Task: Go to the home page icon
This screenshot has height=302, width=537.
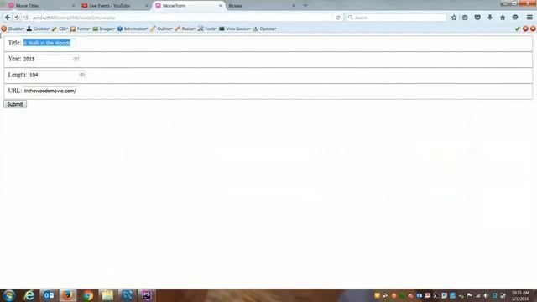Action: [503, 18]
